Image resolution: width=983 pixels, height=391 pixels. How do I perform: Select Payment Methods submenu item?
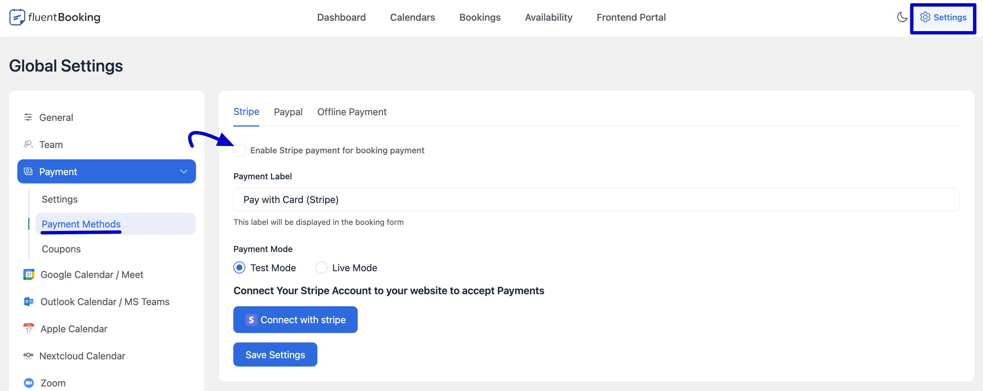115,224
